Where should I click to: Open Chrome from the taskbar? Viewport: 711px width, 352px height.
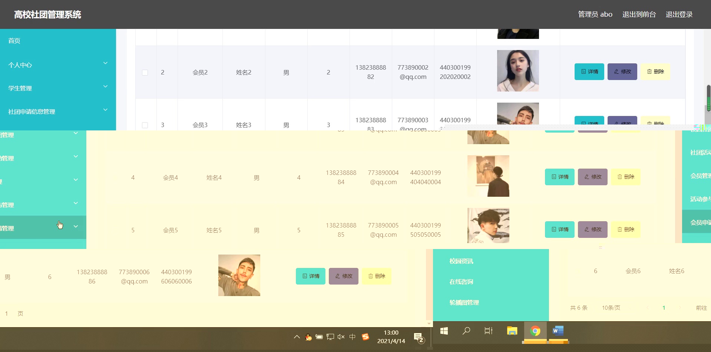pyautogui.click(x=536, y=331)
